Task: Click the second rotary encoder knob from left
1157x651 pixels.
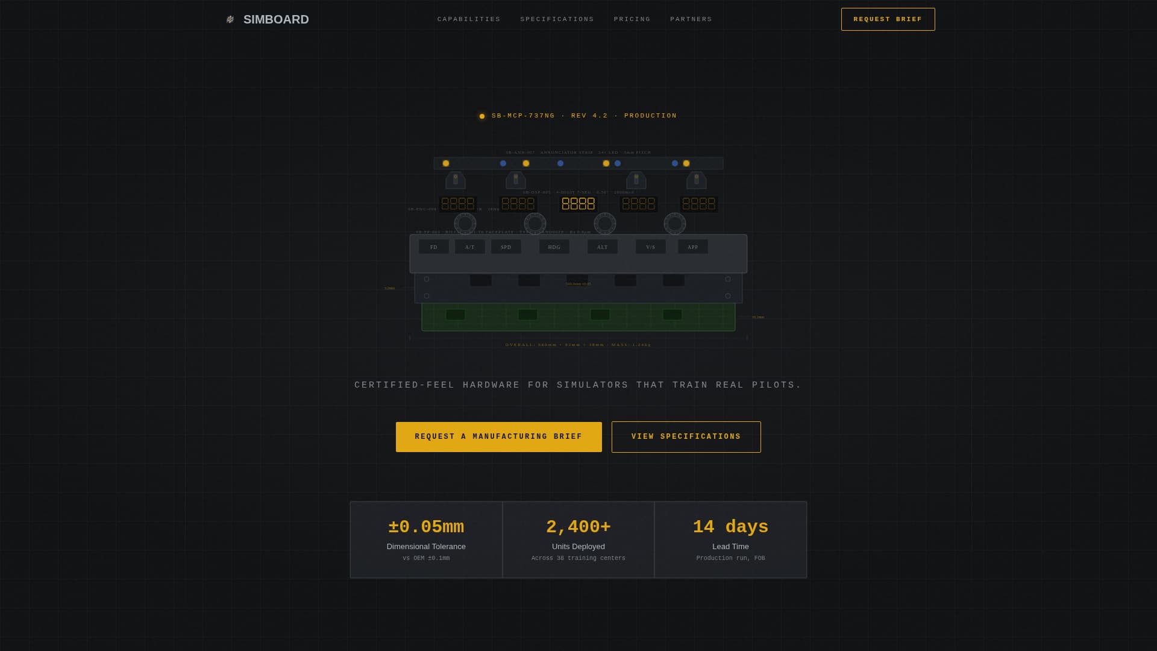Action: click(535, 224)
